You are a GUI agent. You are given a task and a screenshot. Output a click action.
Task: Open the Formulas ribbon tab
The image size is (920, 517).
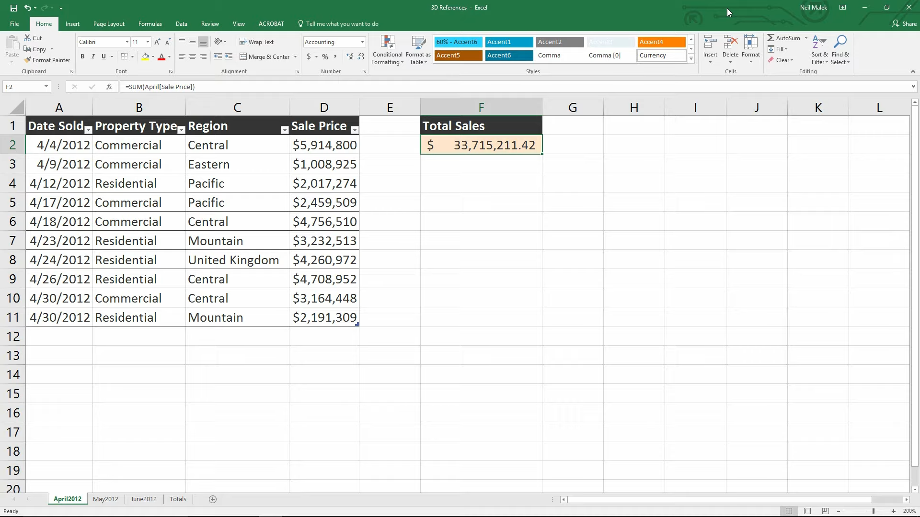[x=150, y=23]
